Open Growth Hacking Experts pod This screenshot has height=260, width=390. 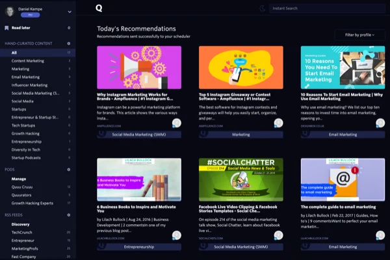pyautogui.click(x=38, y=203)
